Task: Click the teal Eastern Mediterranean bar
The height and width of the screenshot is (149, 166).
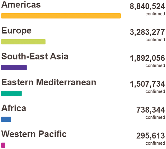Action: [x=11, y=94]
